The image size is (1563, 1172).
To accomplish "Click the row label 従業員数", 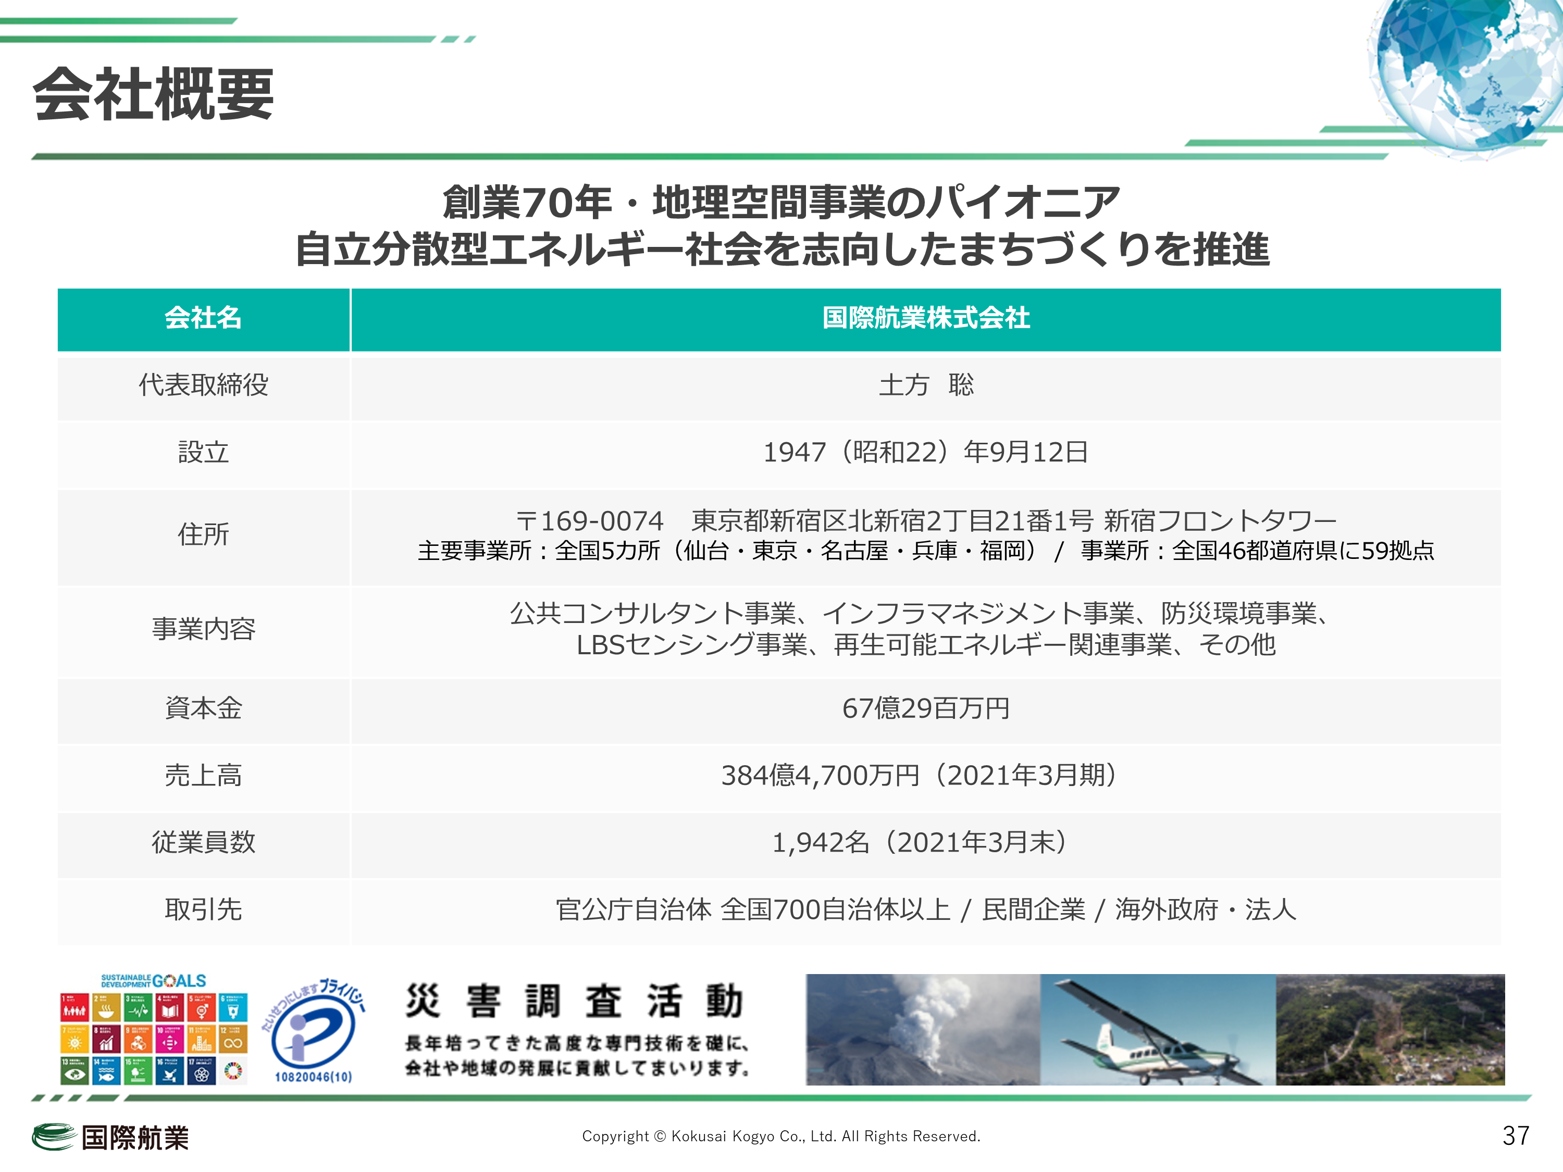I will coord(204,842).
